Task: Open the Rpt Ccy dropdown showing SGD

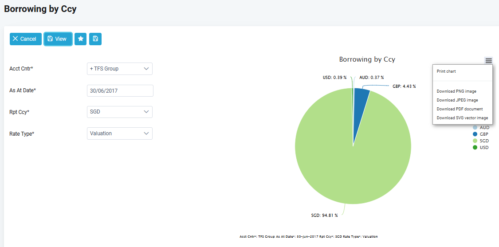Action: coord(120,112)
